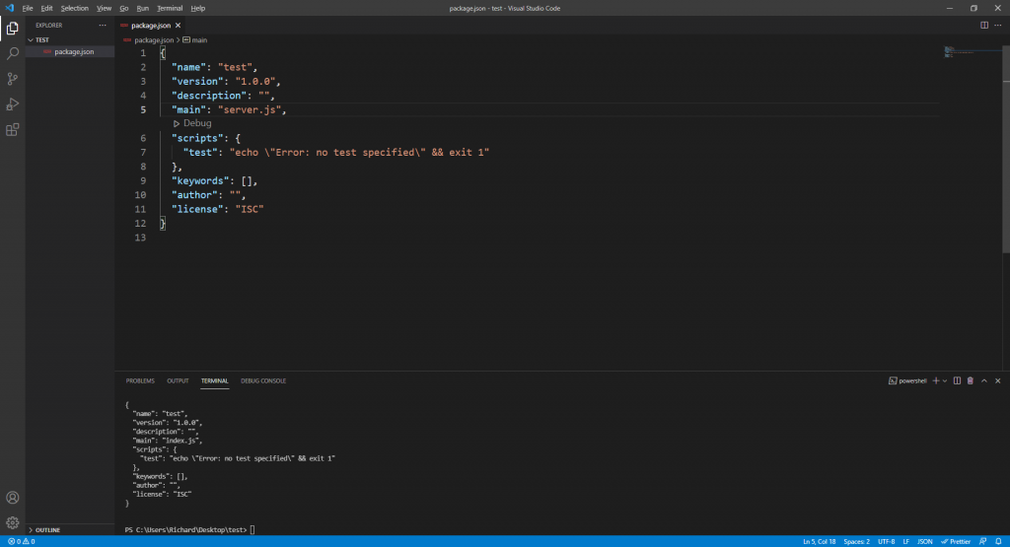Open the Source Control view

[12, 79]
